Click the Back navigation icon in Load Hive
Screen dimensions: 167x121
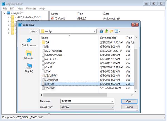click(x=101, y=31)
